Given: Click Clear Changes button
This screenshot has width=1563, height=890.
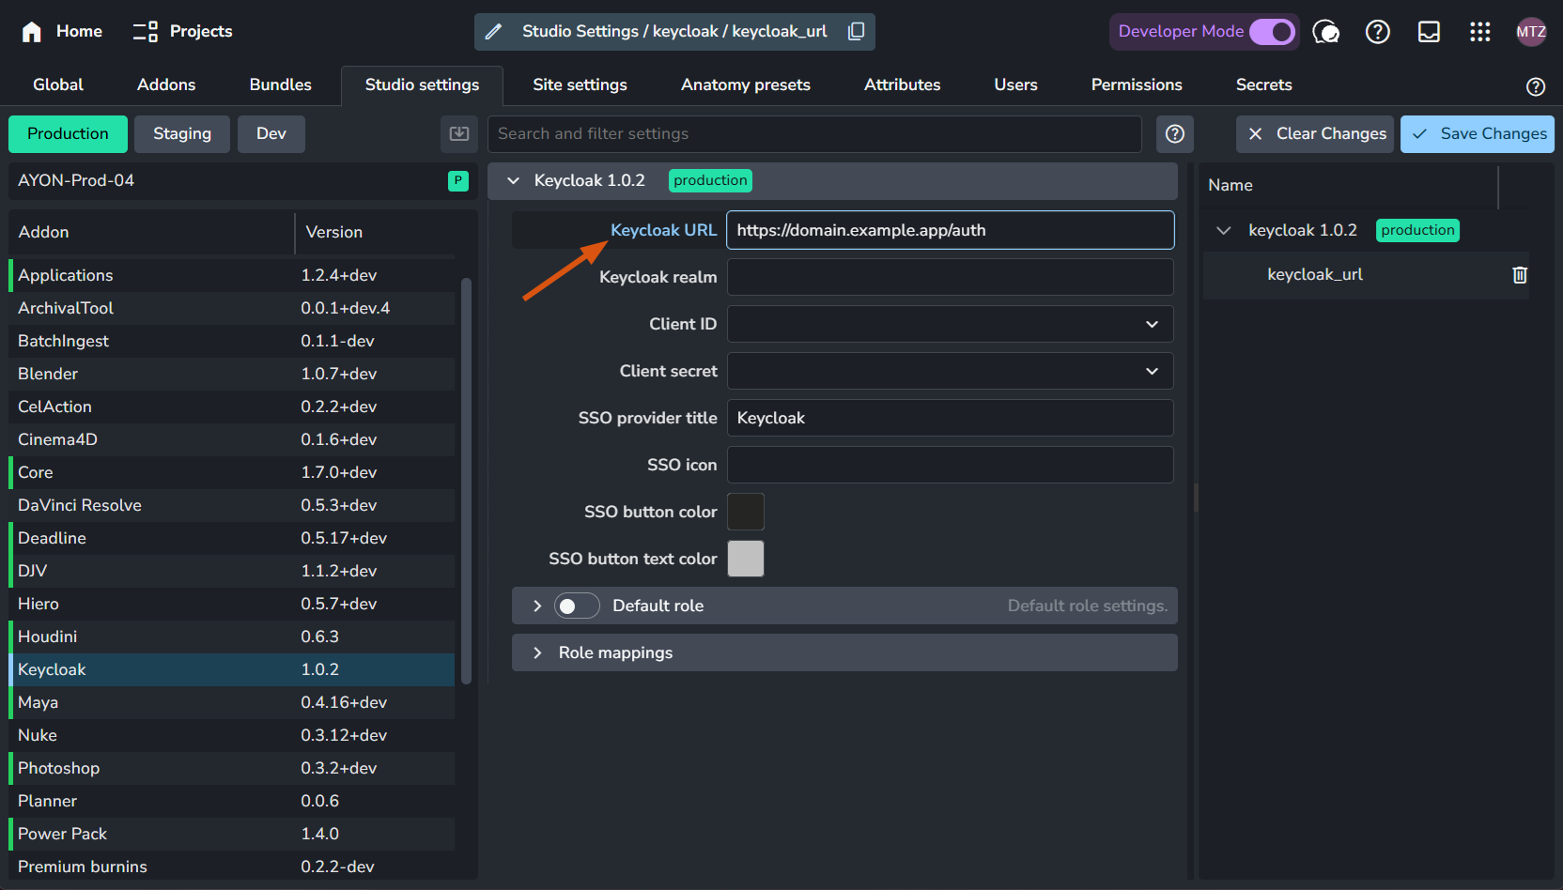Looking at the screenshot, I should [x=1316, y=134].
